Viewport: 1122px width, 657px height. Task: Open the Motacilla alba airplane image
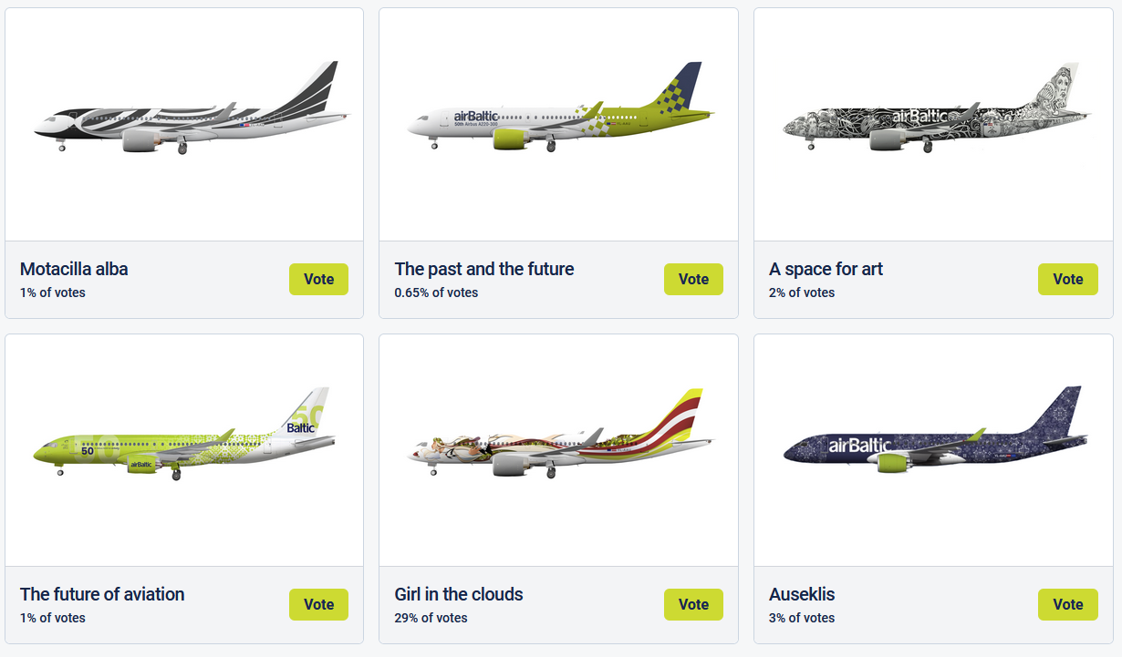(x=192, y=109)
